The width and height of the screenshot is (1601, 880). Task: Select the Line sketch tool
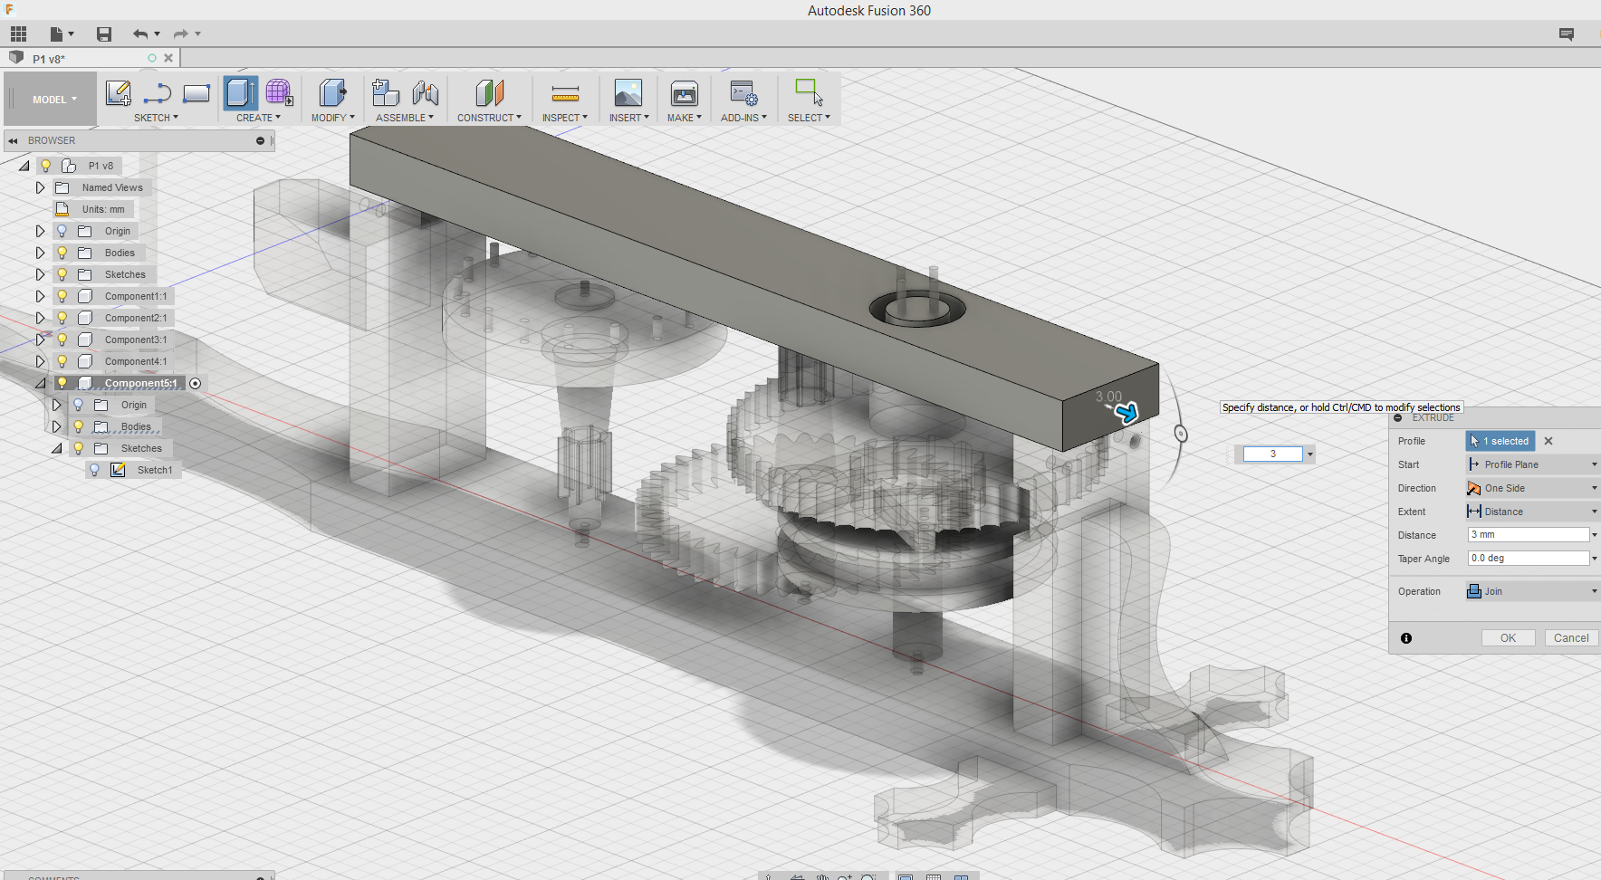158,93
